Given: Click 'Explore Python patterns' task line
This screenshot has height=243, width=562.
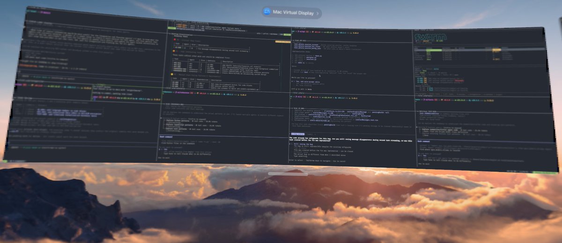Looking at the screenshot, I should pyautogui.click(x=192, y=121).
